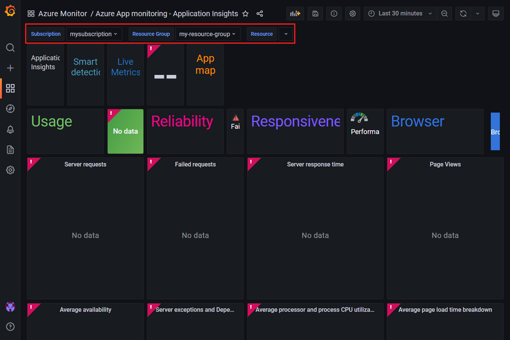Enter kiosk mode with the monitor icon
The width and height of the screenshot is (510, 340).
(x=496, y=13)
